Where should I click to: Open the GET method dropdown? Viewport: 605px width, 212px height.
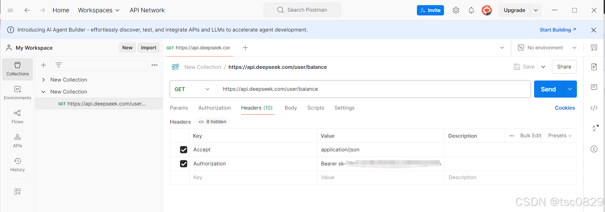[192, 89]
